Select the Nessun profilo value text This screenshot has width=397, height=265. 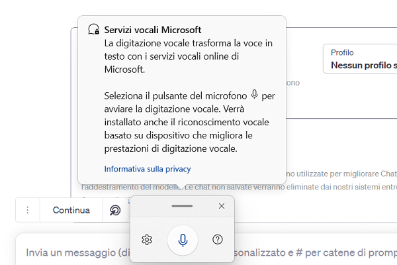coord(364,66)
